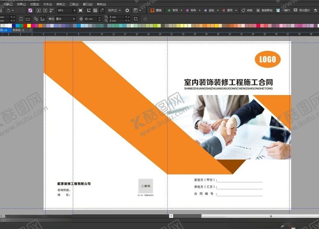
Task: Toggle the show grid icon
Action: [95, 10]
